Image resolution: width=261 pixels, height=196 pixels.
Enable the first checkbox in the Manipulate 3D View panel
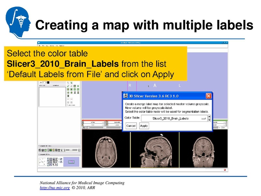click(x=59, y=159)
